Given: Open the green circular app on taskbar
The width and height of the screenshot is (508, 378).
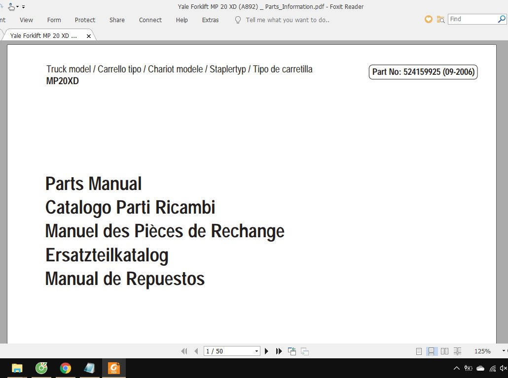Looking at the screenshot, I should coord(41,368).
